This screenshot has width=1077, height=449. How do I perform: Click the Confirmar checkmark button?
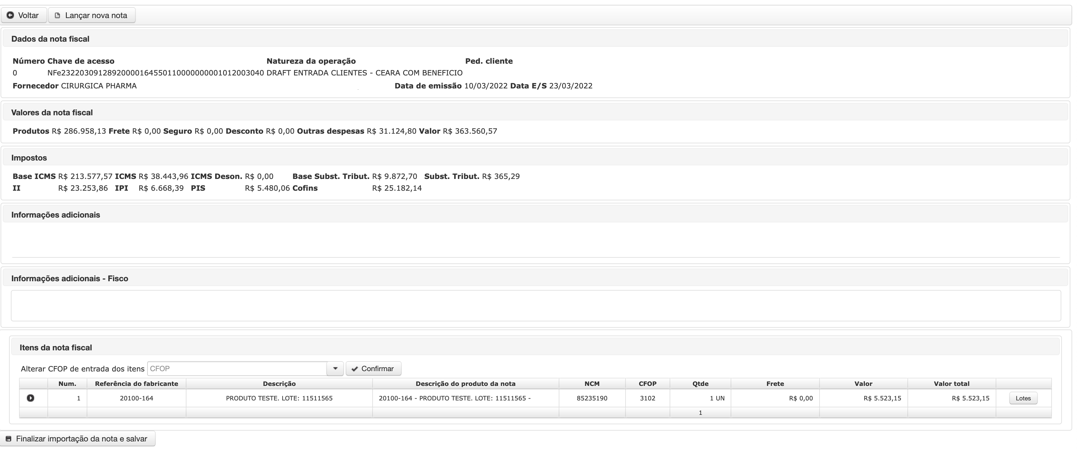tap(374, 368)
